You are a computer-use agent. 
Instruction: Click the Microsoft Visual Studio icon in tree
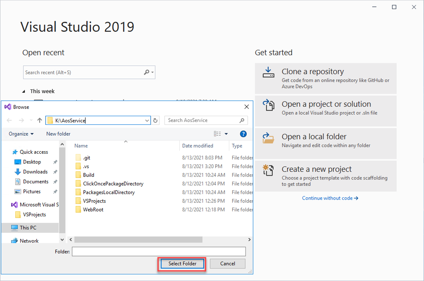[14, 205]
